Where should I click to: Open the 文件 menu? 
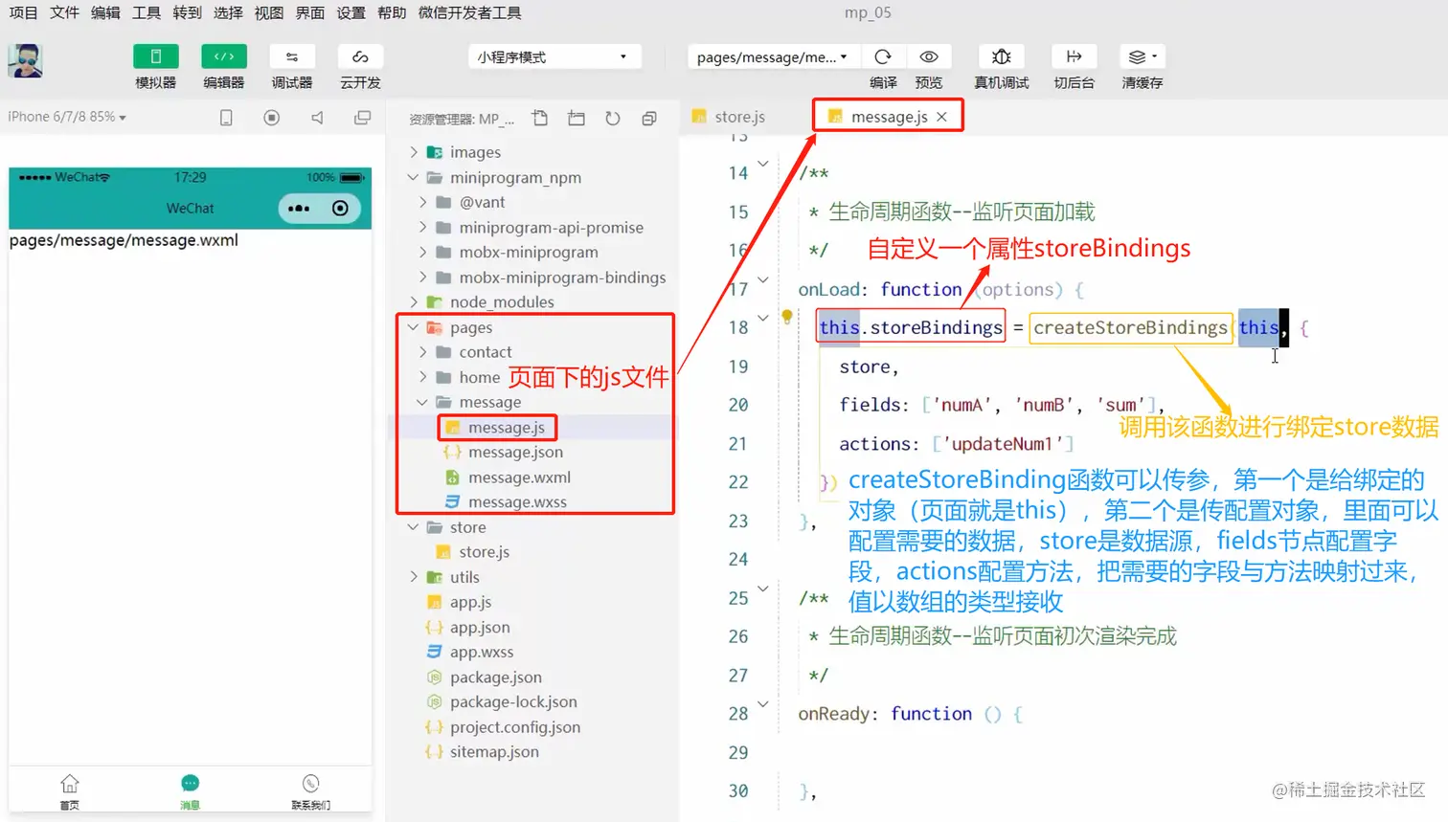coord(64,12)
